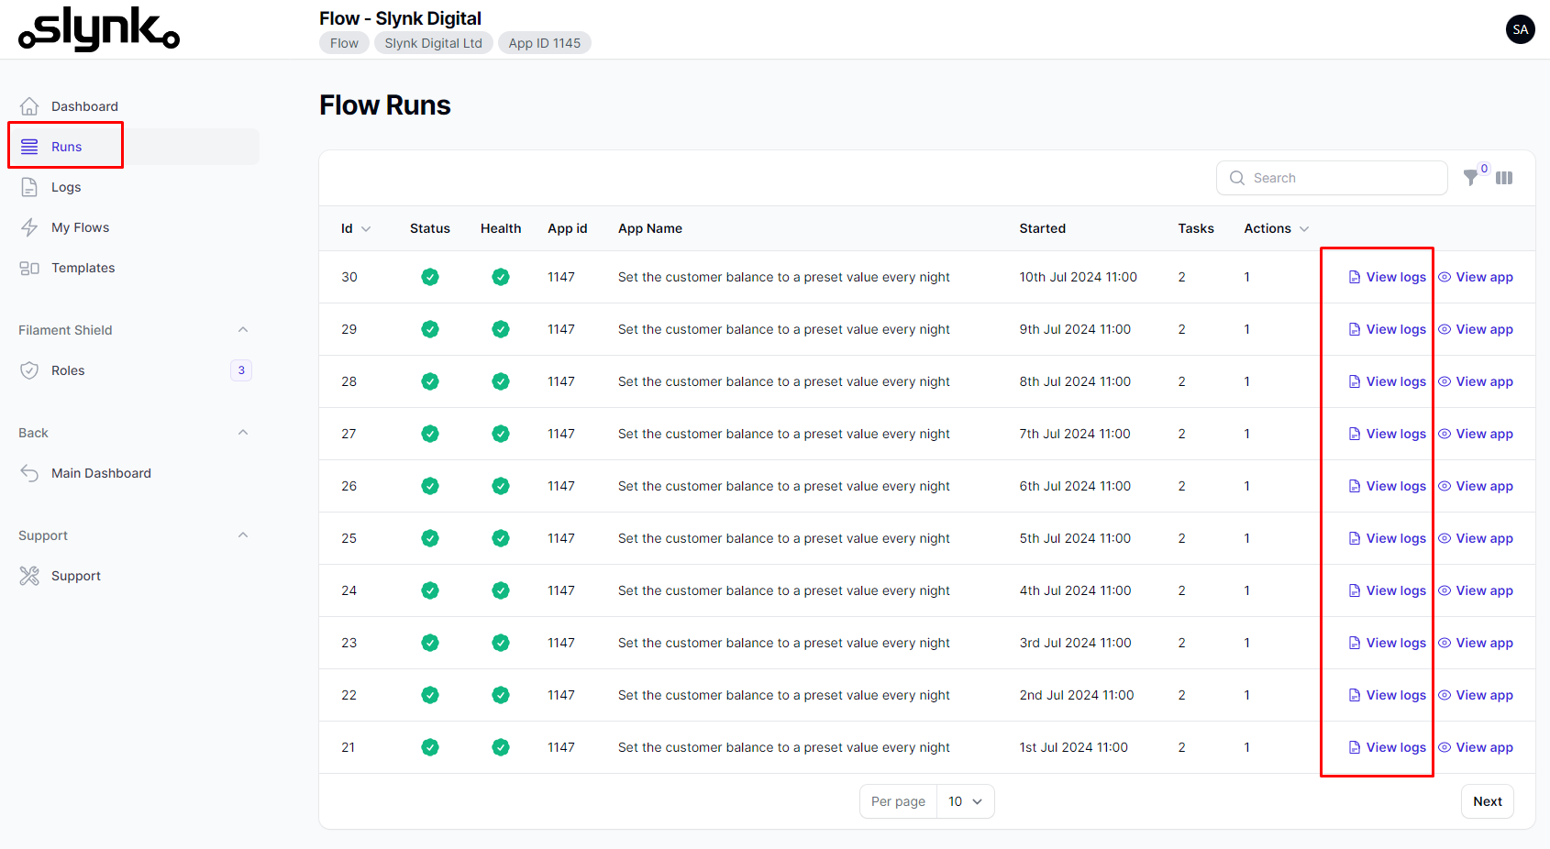Image resolution: width=1550 pixels, height=849 pixels.
Task: Click health checkmark for run 25
Action: pos(500,538)
